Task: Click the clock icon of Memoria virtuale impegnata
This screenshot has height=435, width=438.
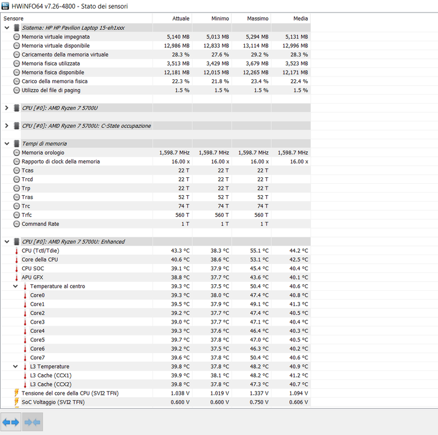Action: coord(17,36)
